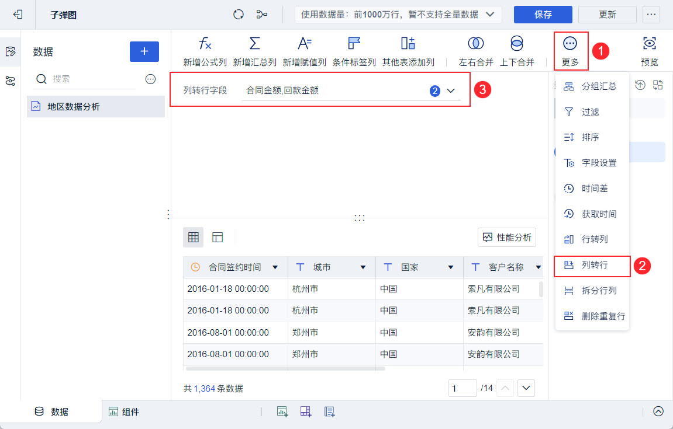Open the header ellipsis menu button
Screen dimensions: 673x429
[x=651, y=15]
